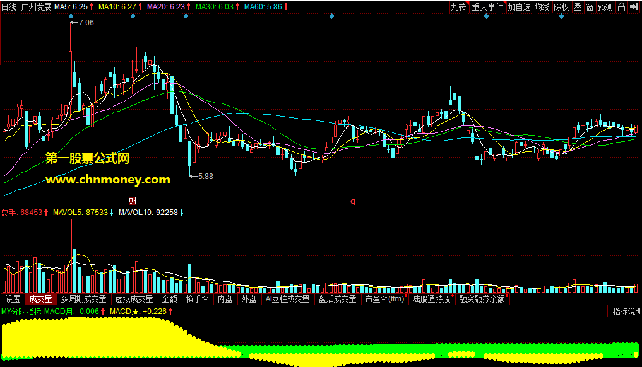
Task: Click diamond event marker below 重大事件 button
Action: pyautogui.click(x=486, y=16)
